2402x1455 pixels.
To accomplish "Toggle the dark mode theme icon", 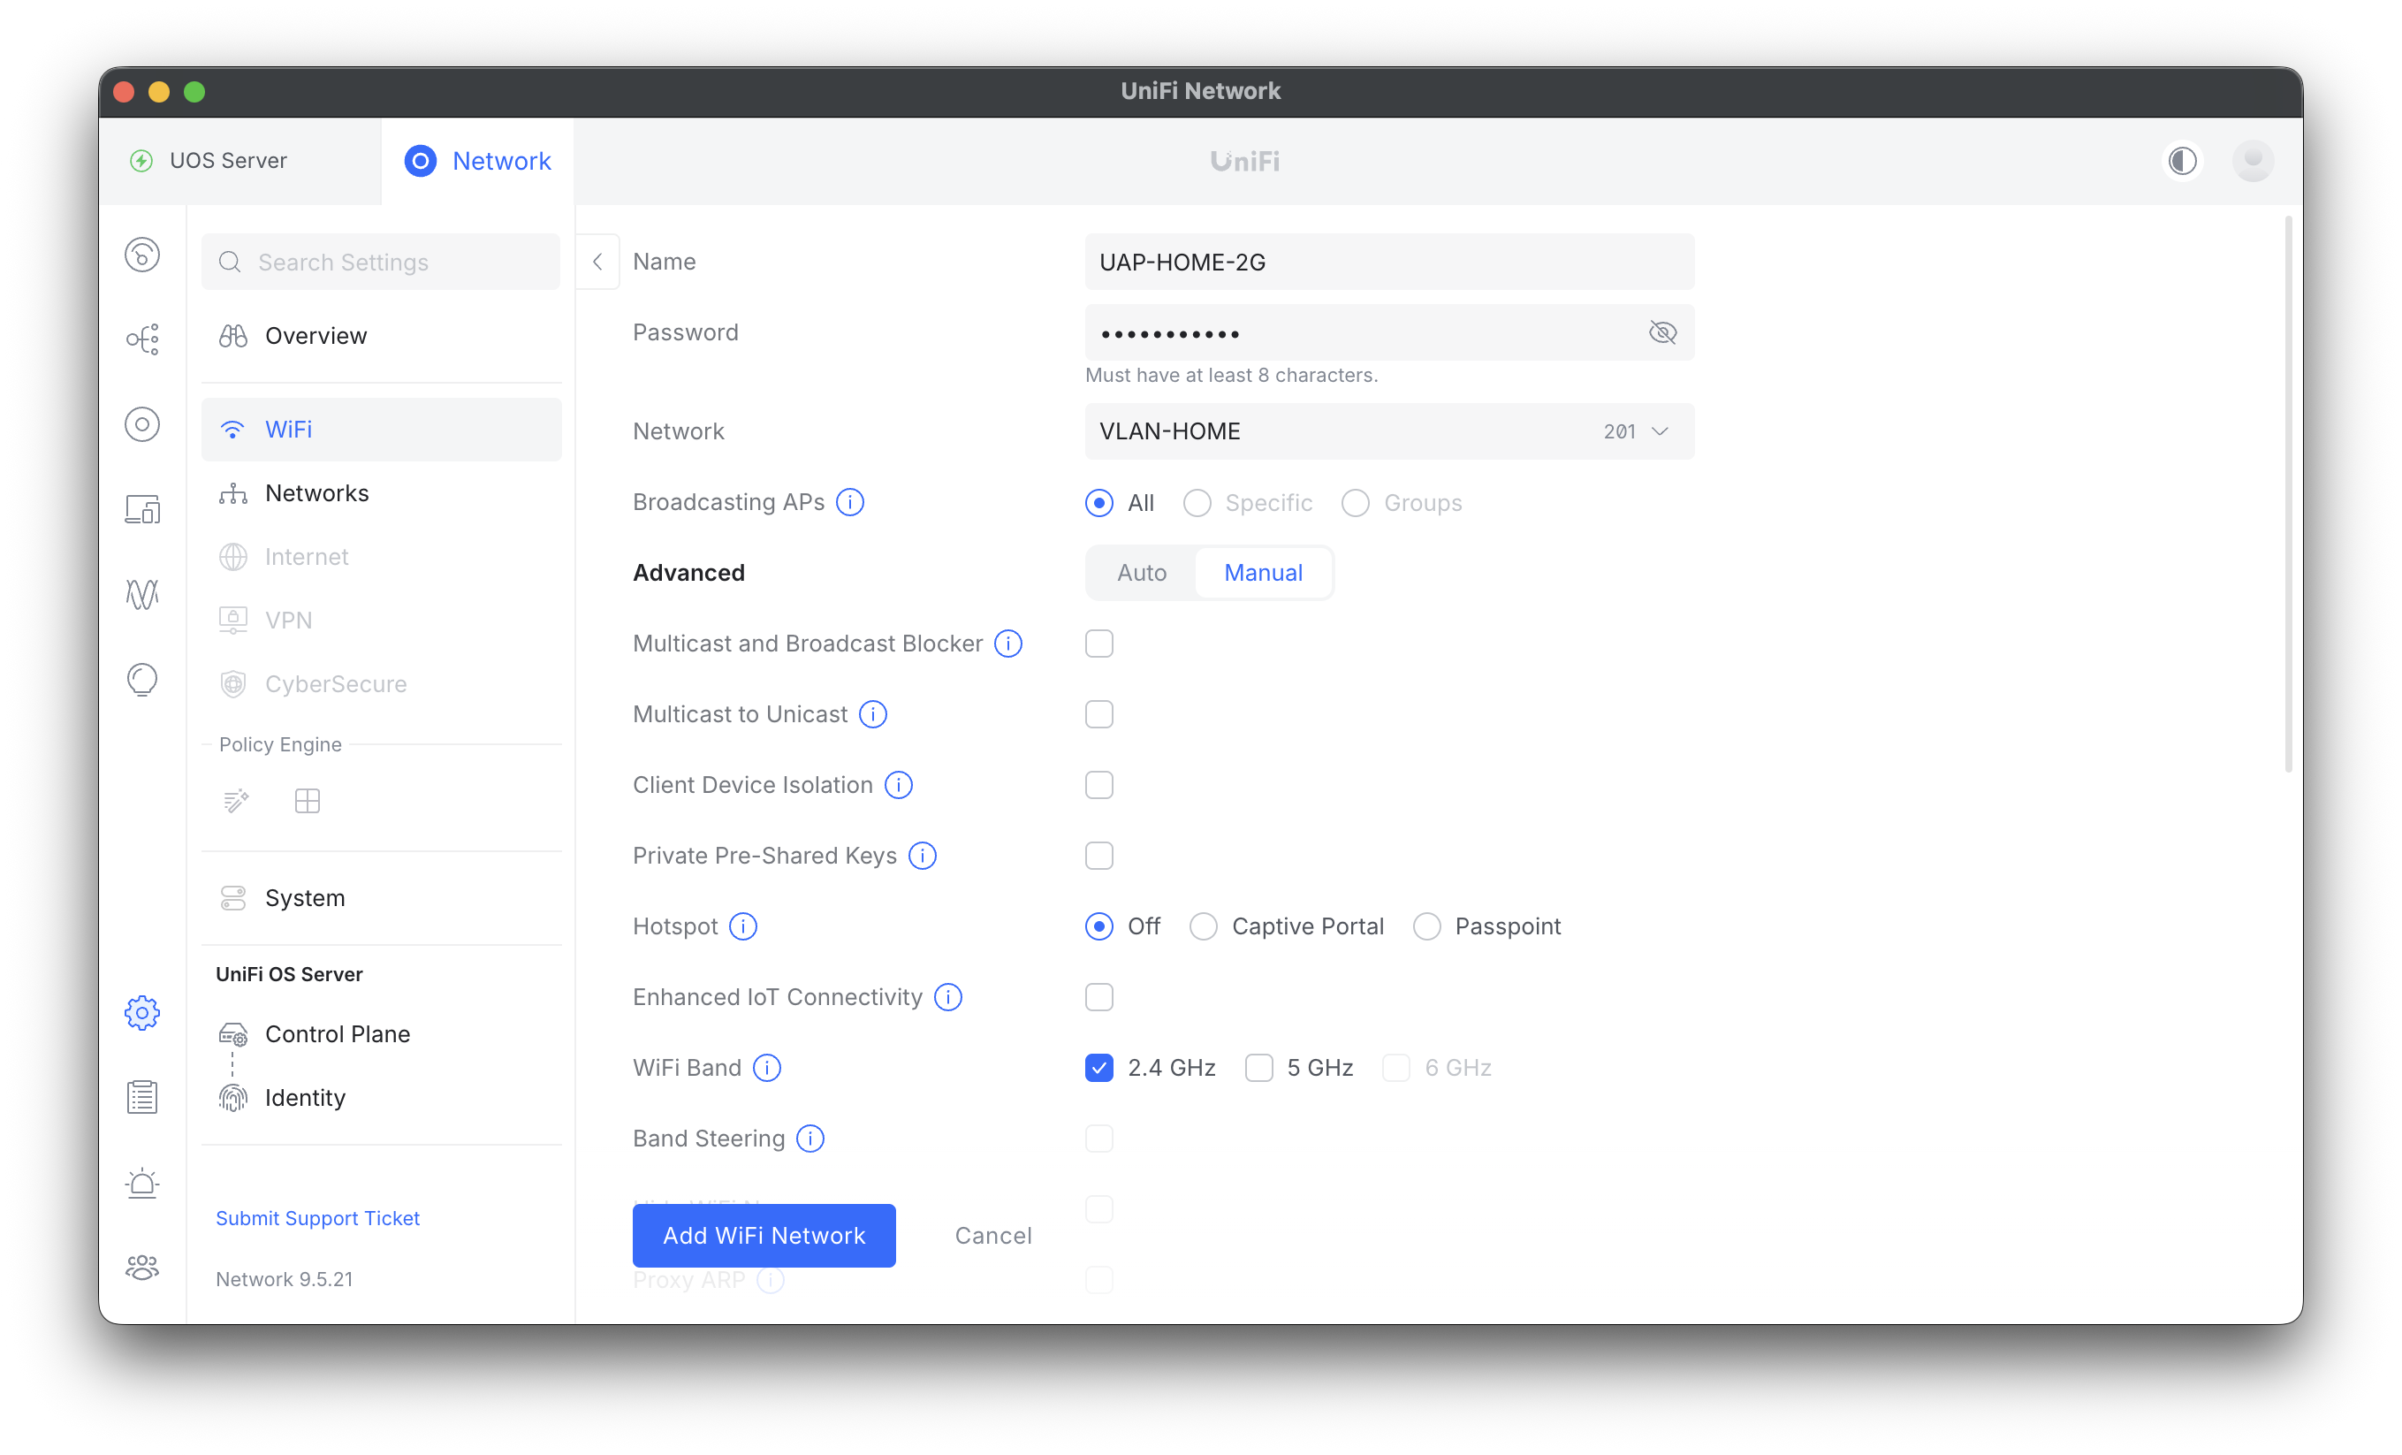I will point(2182,161).
